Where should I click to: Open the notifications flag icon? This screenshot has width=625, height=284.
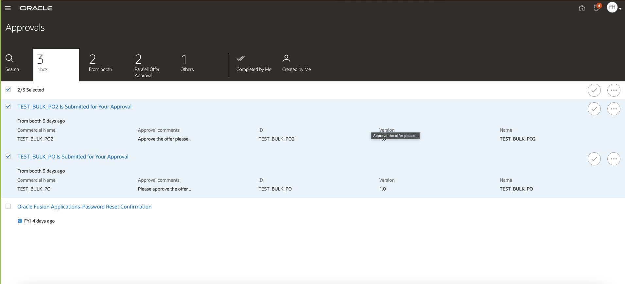coord(597,8)
